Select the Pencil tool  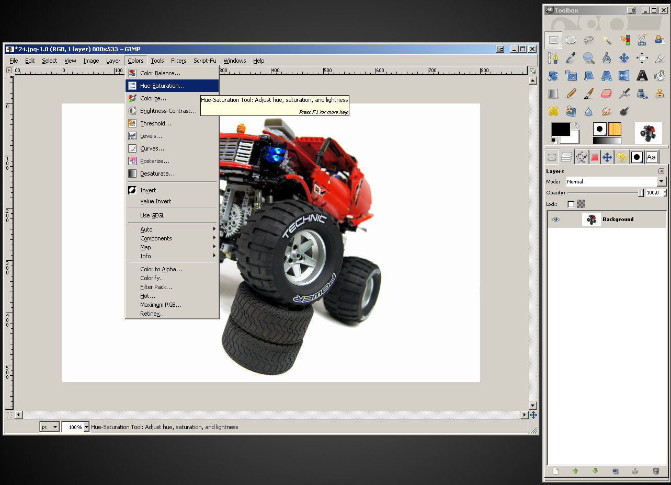click(x=571, y=93)
